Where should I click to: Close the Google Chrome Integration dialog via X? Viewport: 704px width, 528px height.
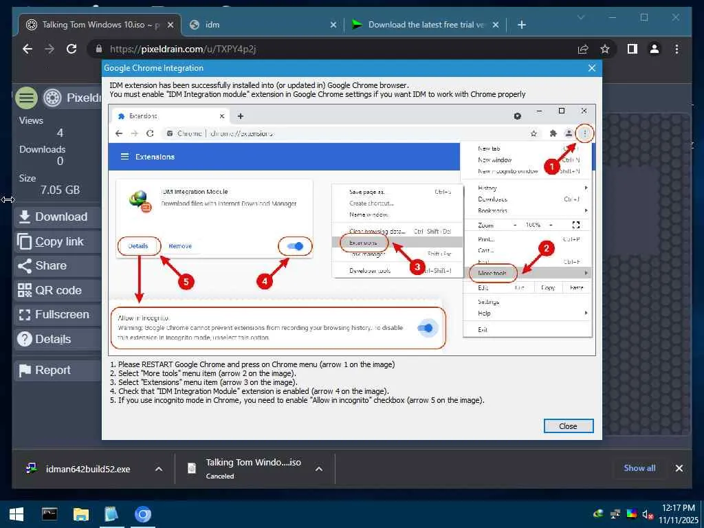click(x=592, y=68)
